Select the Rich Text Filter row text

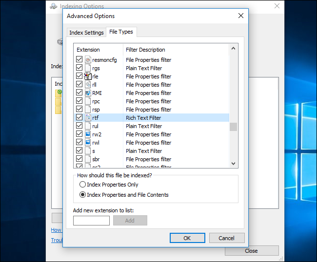[143, 118]
